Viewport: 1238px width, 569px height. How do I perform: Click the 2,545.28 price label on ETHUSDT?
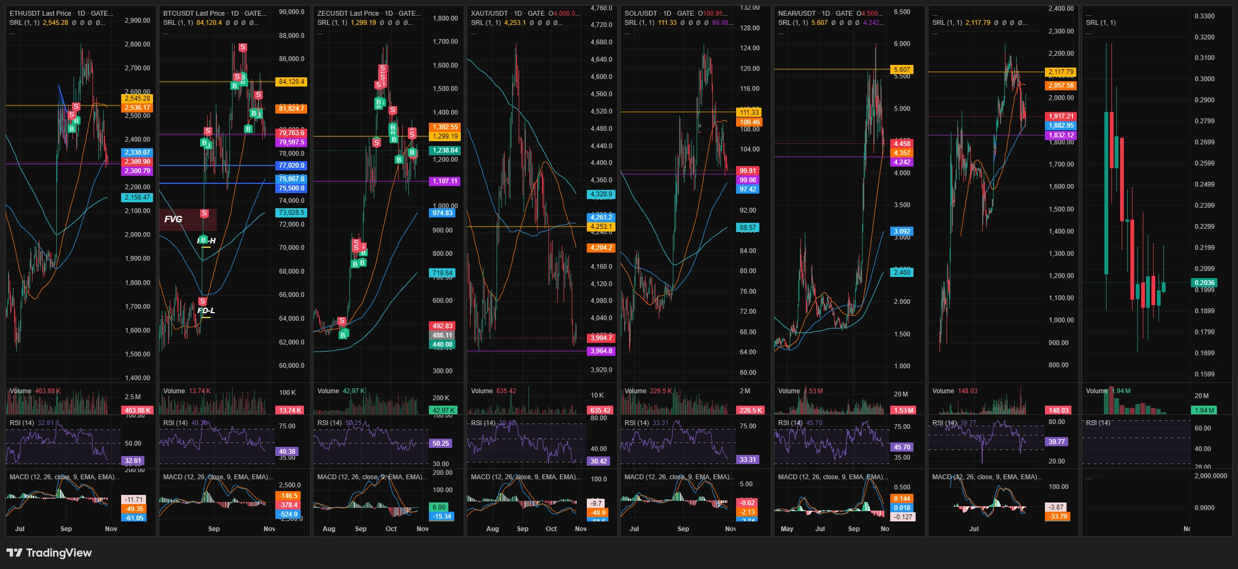click(x=137, y=98)
